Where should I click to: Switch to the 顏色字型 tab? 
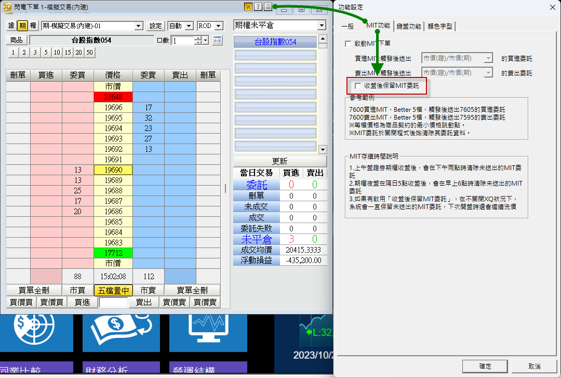tap(440, 27)
